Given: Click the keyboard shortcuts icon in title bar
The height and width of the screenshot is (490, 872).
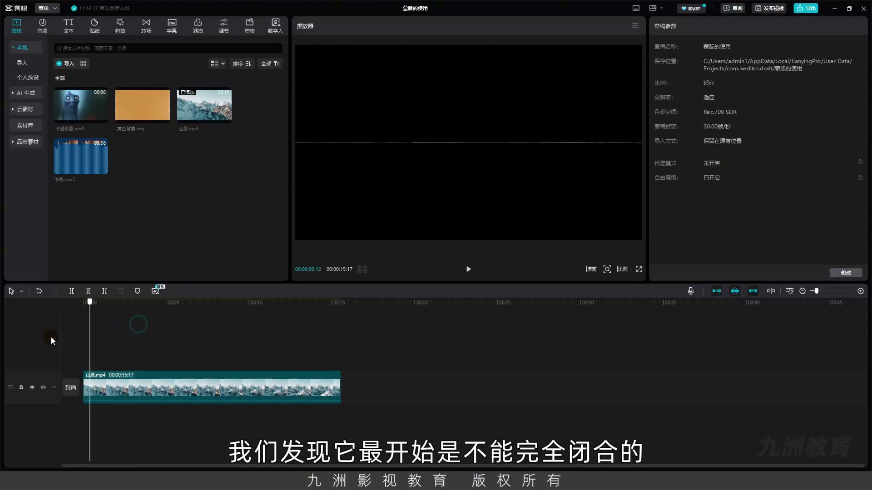Looking at the screenshot, I should pos(636,8).
